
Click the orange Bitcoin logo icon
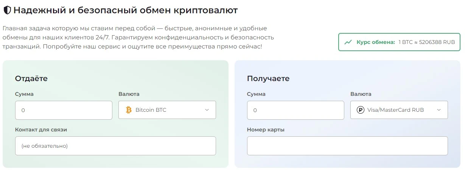[129, 110]
